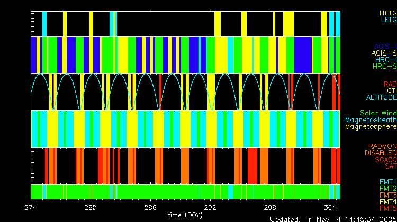The height and width of the screenshot is (222, 397).
Task: Select the Solar Wind legend label
Action: [378, 113]
